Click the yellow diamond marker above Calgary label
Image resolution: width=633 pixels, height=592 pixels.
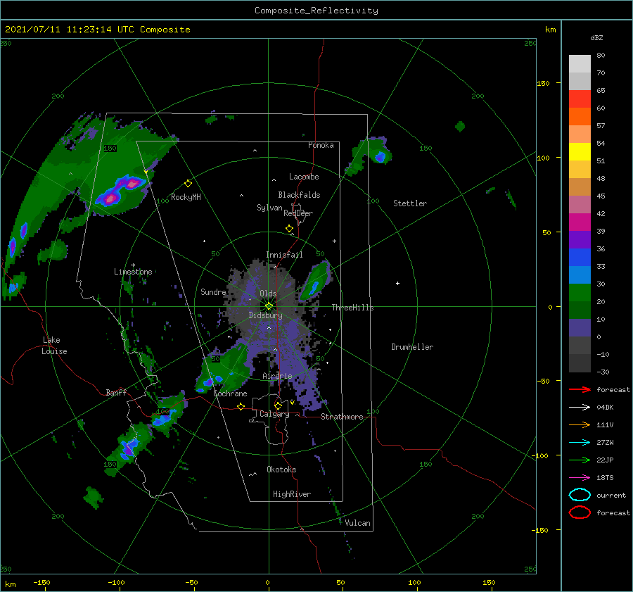coord(278,405)
